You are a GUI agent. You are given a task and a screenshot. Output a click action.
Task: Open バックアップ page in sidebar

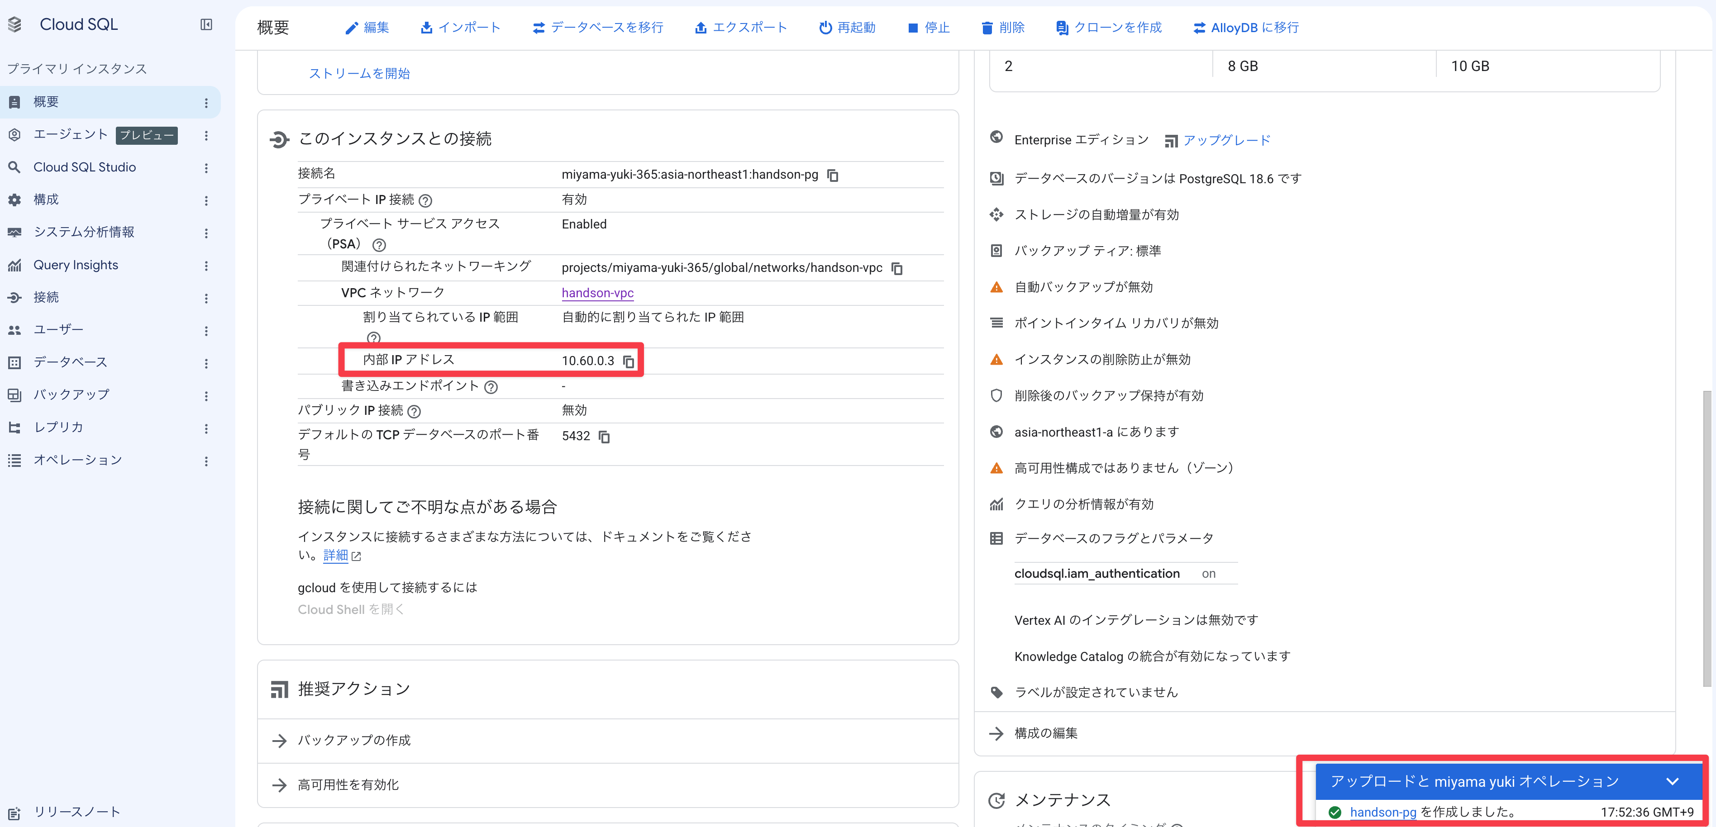coord(110,395)
